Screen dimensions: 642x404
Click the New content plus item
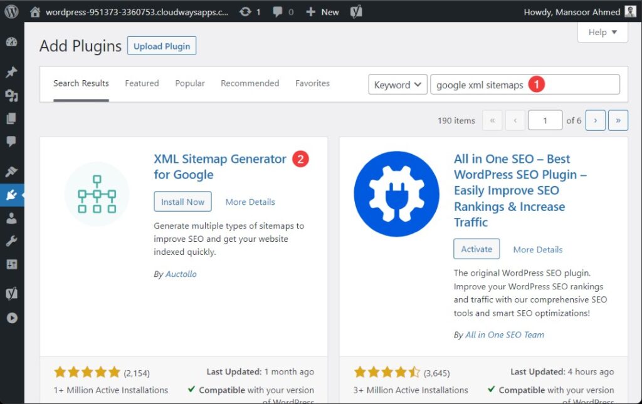(x=322, y=12)
